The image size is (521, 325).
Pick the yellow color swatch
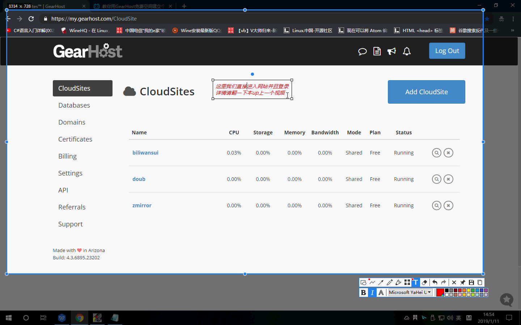click(x=469, y=290)
